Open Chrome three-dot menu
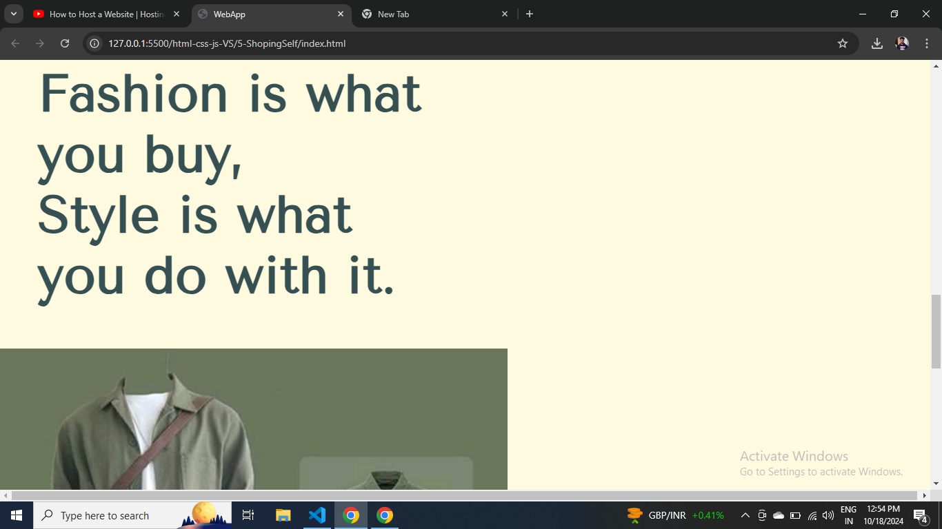Image resolution: width=942 pixels, height=529 pixels. 927,43
